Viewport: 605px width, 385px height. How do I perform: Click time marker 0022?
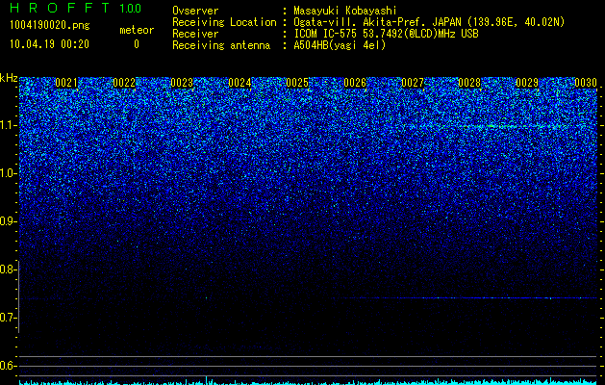pyautogui.click(x=124, y=83)
